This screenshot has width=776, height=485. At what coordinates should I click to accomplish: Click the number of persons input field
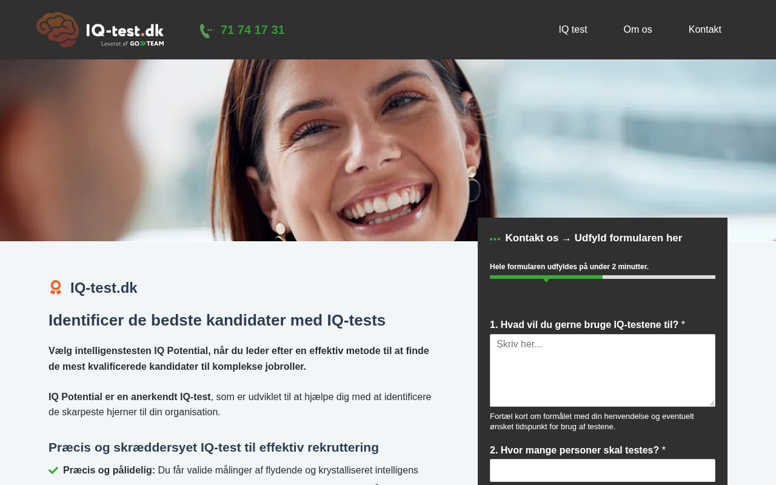click(603, 470)
